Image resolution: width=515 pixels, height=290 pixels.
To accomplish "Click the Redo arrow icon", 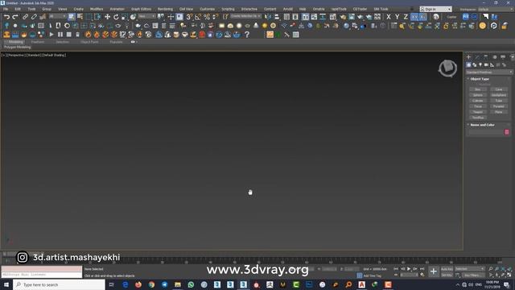I will coord(15,17).
